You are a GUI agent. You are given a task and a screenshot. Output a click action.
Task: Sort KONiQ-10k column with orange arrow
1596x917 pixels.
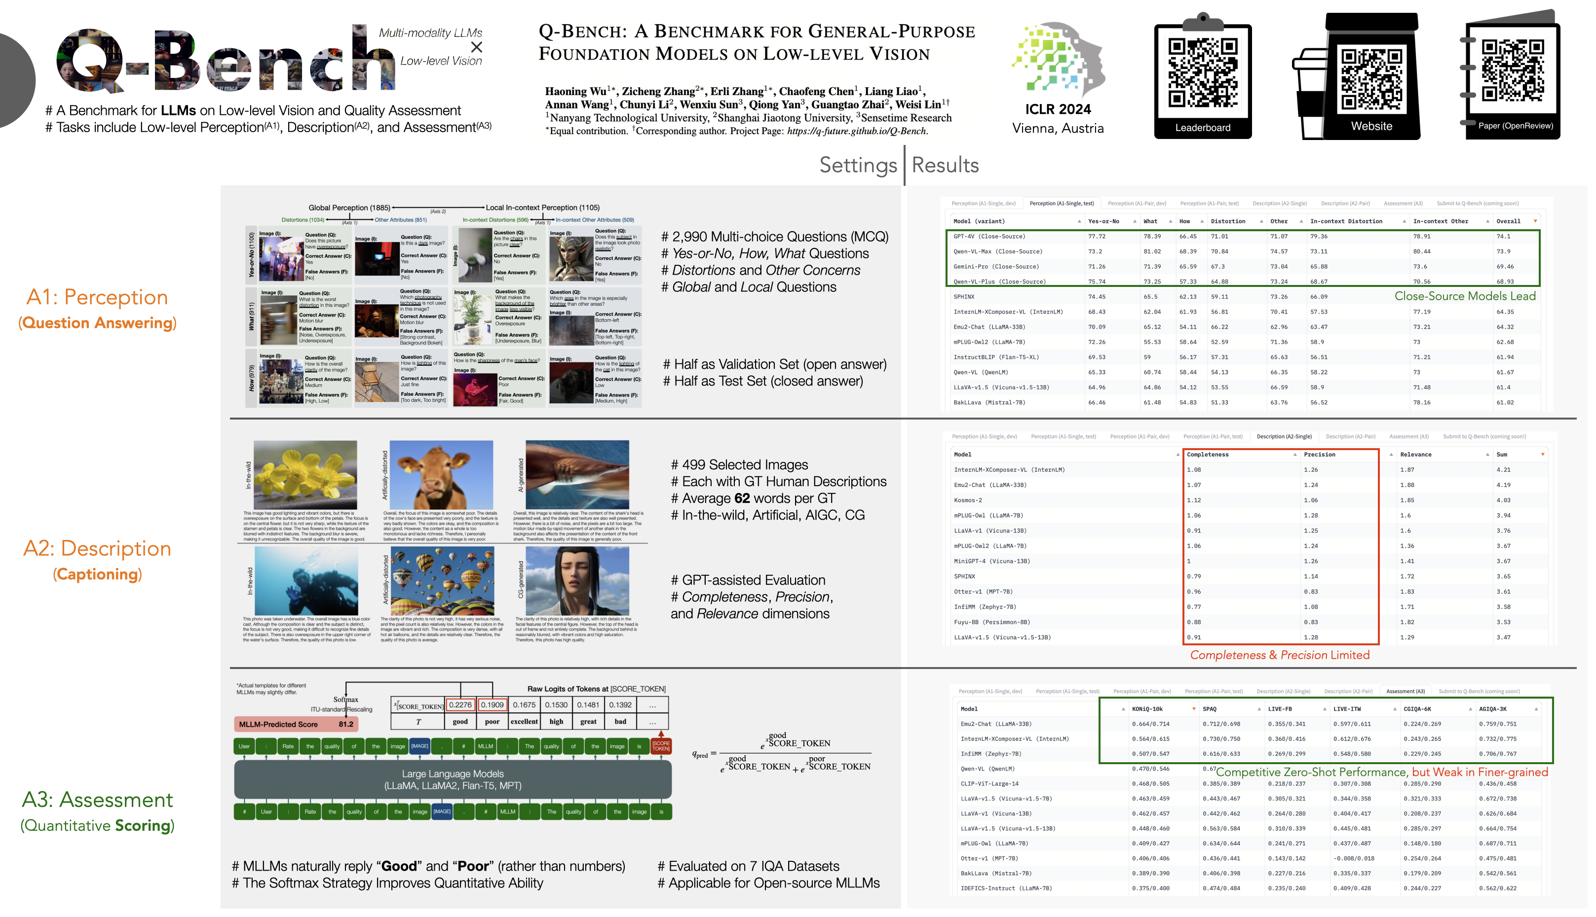pyautogui.click(x=1193, y=709)
